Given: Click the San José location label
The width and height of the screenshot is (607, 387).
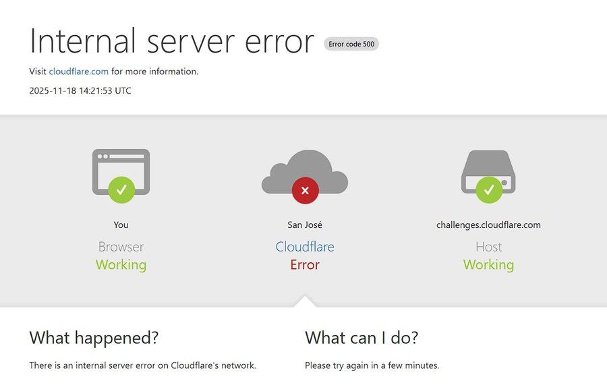Looking at the screenshot, I should 305,225.
